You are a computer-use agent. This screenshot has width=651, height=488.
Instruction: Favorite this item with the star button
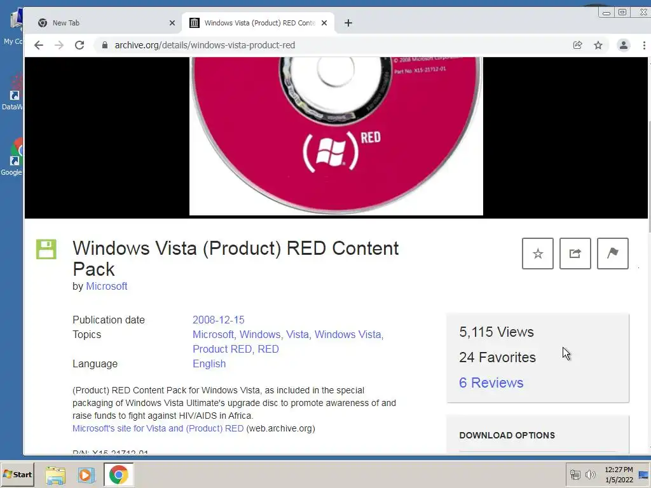tap(538, 254)
